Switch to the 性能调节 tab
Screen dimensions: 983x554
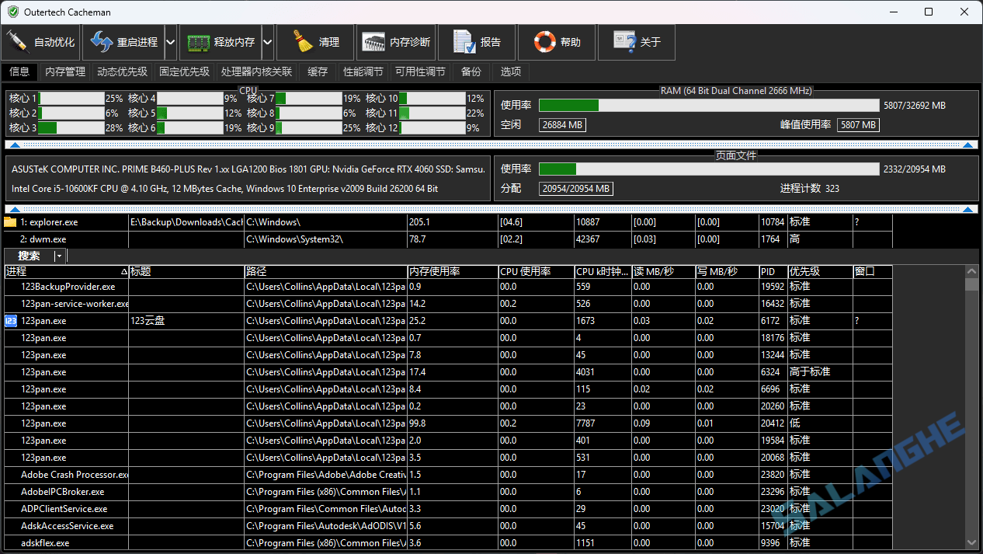363,71
